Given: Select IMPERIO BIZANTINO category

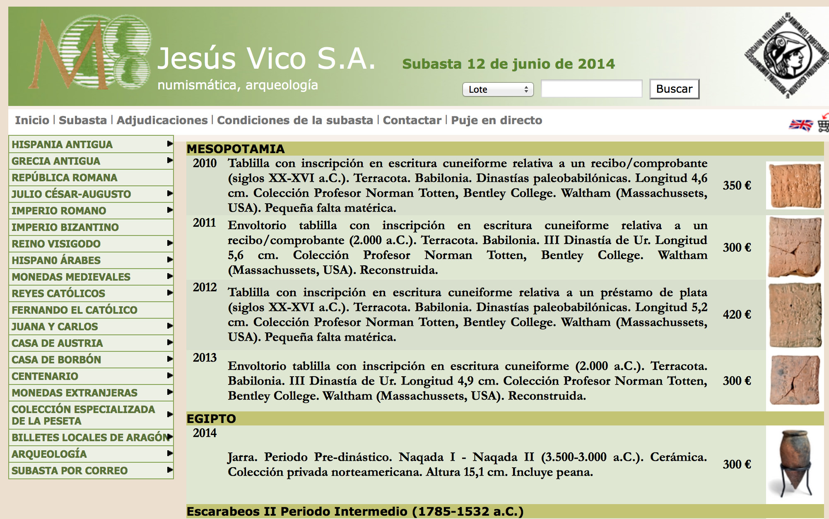Looking at the screenshot, I should pos(91,227).
